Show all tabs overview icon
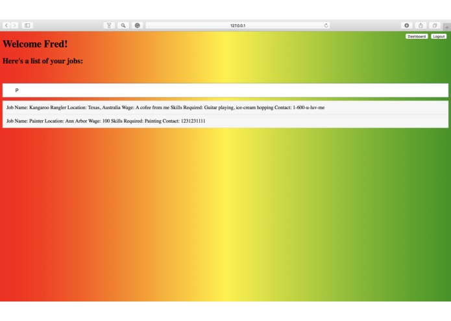 pyautogui.click(x=435, y=25)
